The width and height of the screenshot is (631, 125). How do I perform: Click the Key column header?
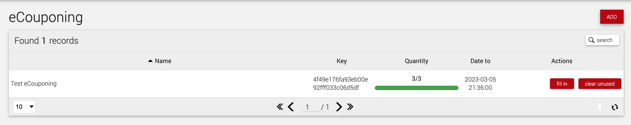[x=342, y=61]
